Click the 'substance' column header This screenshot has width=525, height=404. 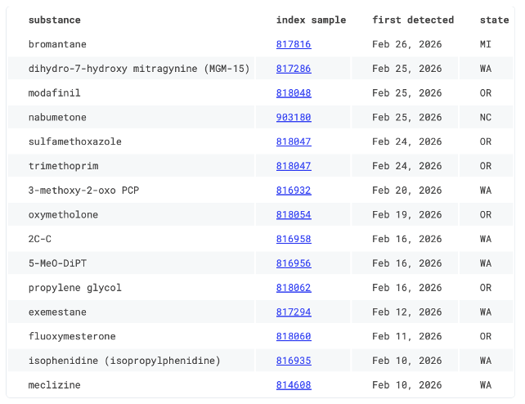[x=54, y=20]
